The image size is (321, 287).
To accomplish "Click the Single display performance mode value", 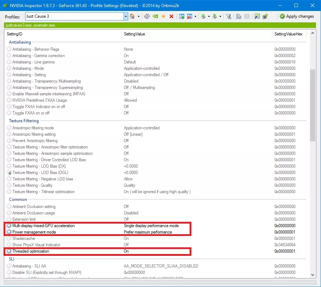I will [151, 226].
